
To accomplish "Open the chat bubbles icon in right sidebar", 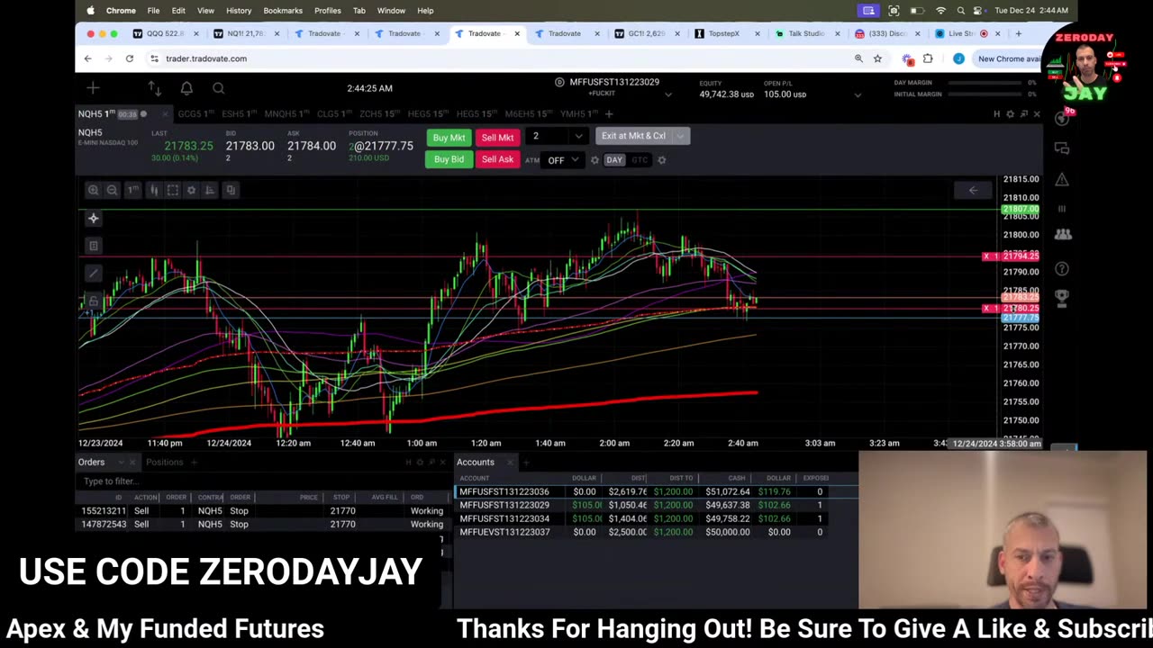I will tap(1062, 148).
